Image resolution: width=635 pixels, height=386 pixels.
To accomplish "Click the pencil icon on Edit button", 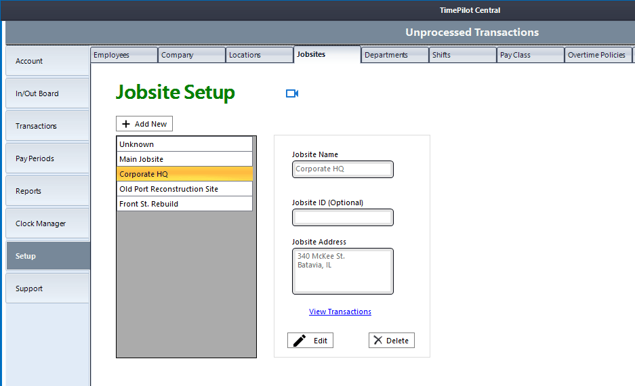I will [299, 341].
